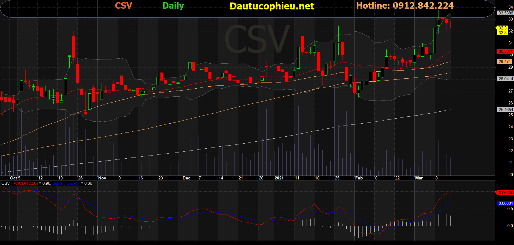Select the 28.0414 price tag
This screenshot has height=245, width=514.
(505, 79)
